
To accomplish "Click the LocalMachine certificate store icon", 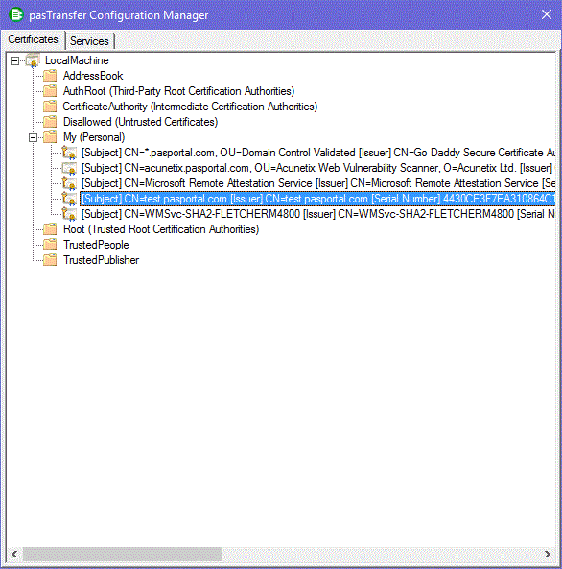I will click(33, 60).
